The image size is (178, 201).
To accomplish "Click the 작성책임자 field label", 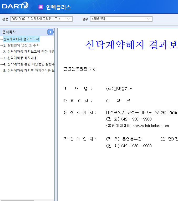I will [80, 139].
